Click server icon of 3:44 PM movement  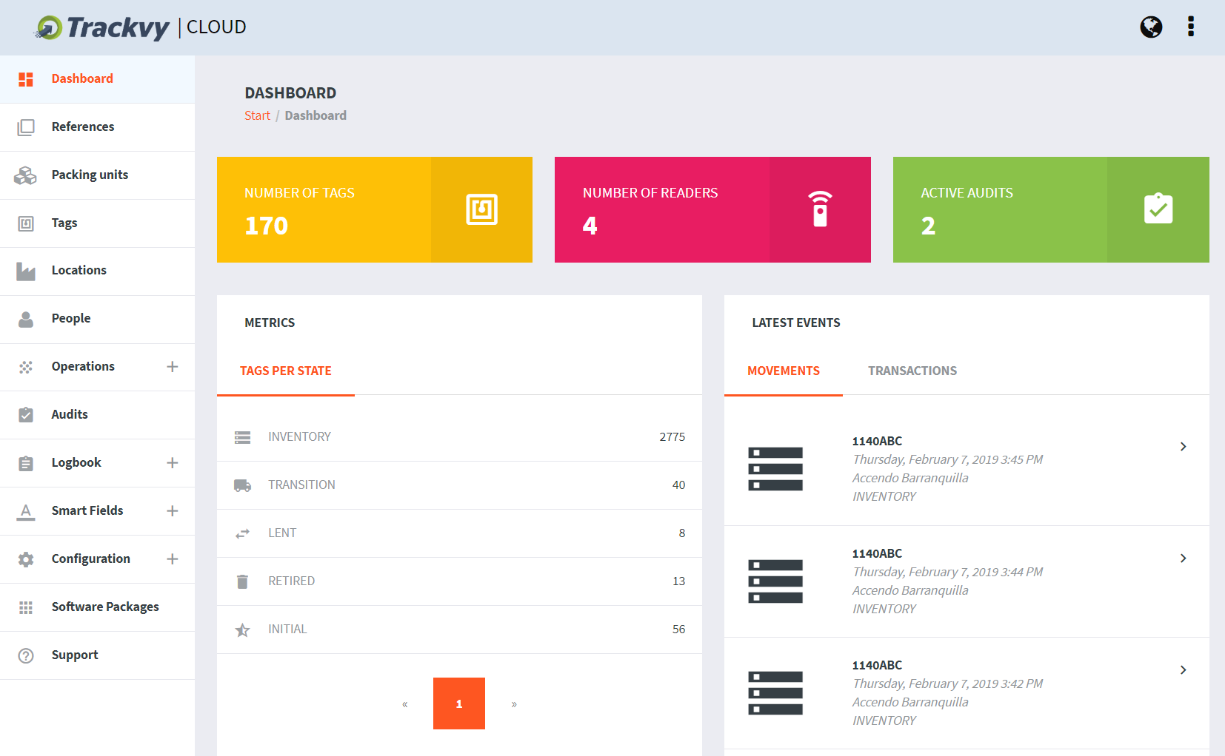click(x=775, y=581)
